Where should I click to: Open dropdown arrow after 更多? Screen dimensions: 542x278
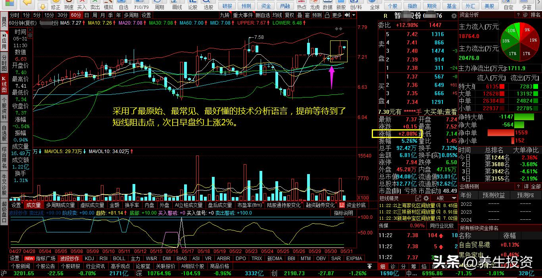[x=353, y=15]
